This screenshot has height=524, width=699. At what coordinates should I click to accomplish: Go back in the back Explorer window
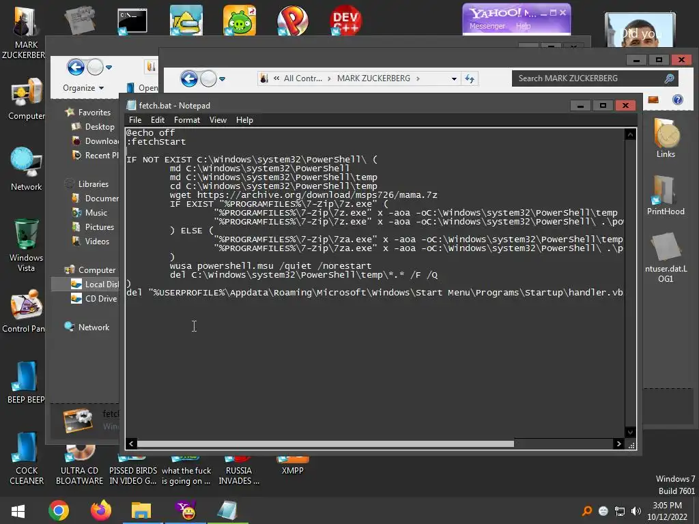point(76,68)
